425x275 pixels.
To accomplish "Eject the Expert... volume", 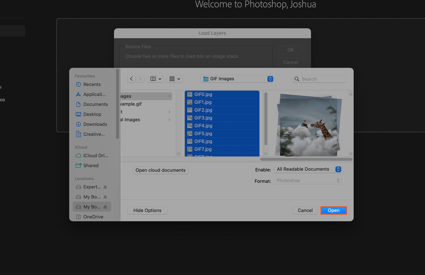I will pyautogui.click(x=105, y=187).
